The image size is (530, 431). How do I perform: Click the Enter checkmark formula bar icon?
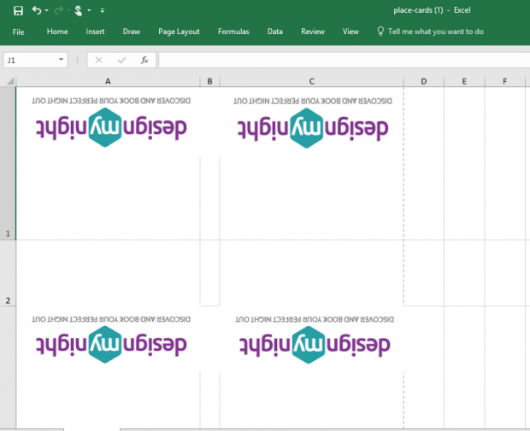click(x=121, y=60)
